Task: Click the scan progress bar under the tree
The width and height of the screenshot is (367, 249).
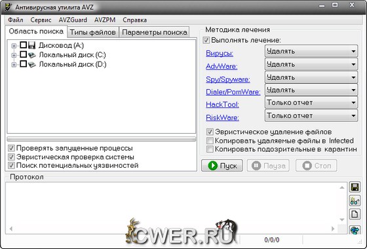Action: pyautogui.click(x=102, y=139)
